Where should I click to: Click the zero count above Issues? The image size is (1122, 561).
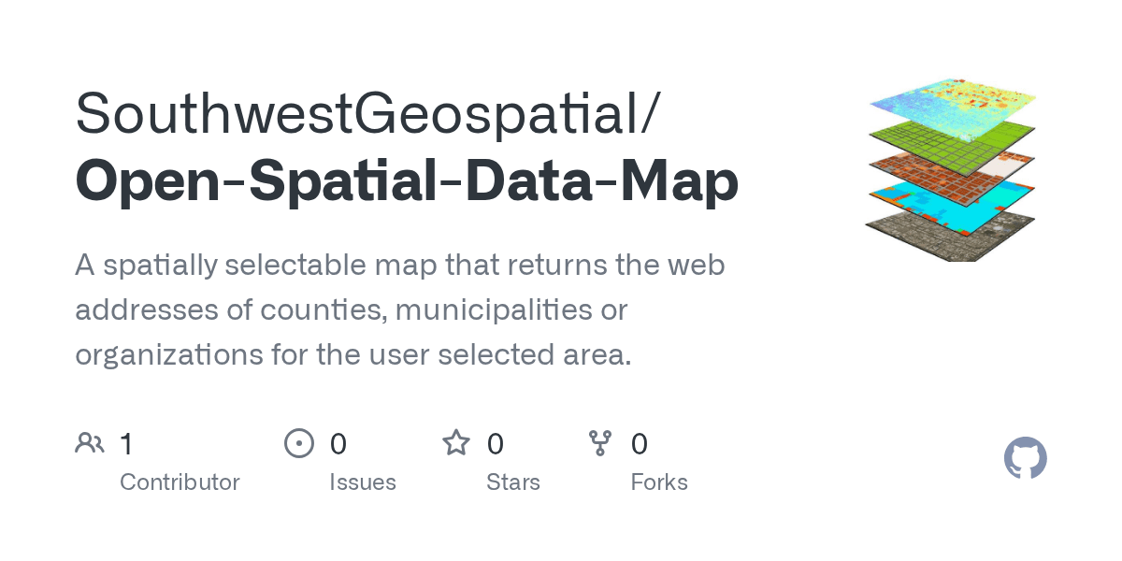(338, 444)
